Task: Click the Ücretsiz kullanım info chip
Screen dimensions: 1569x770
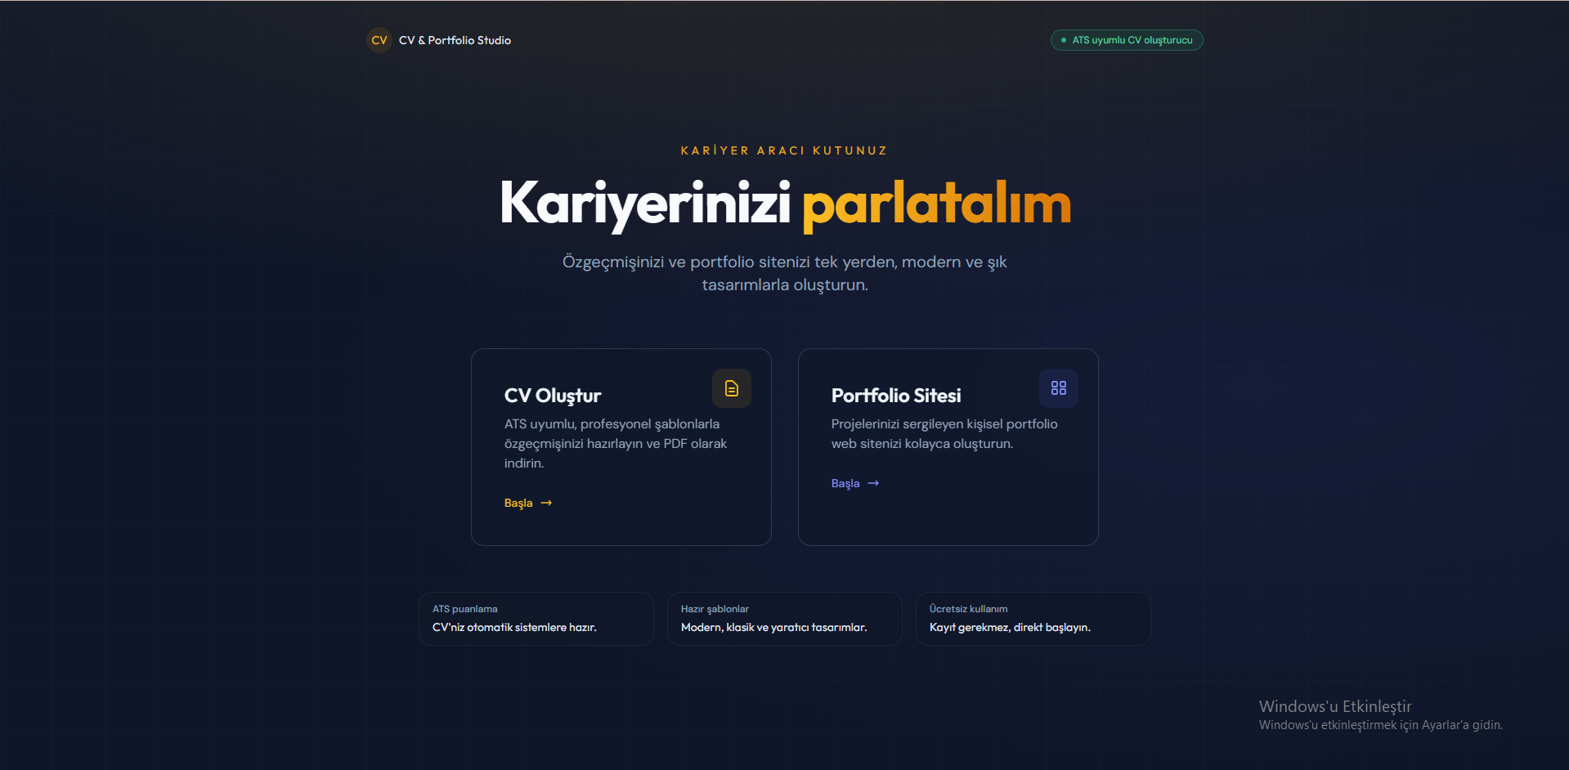Action: click(1033, 619)
